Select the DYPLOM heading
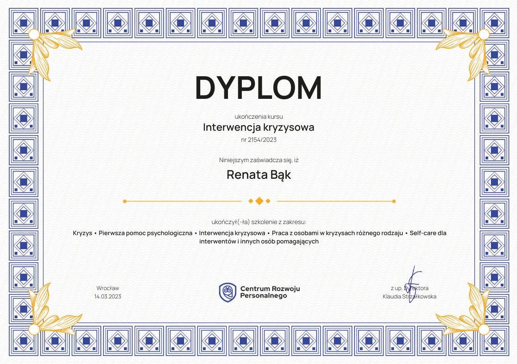Viewport: 517px width, 364px height. [x=258, y=87]
